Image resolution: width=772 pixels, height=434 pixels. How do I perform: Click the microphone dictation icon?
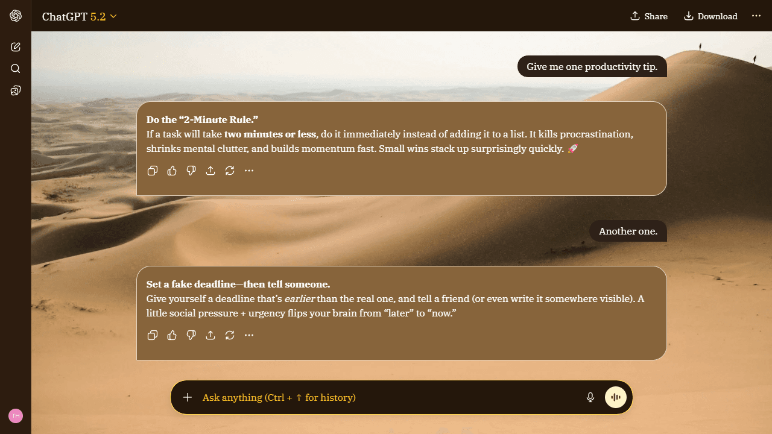pyautogui.click(x=590, y=397)
